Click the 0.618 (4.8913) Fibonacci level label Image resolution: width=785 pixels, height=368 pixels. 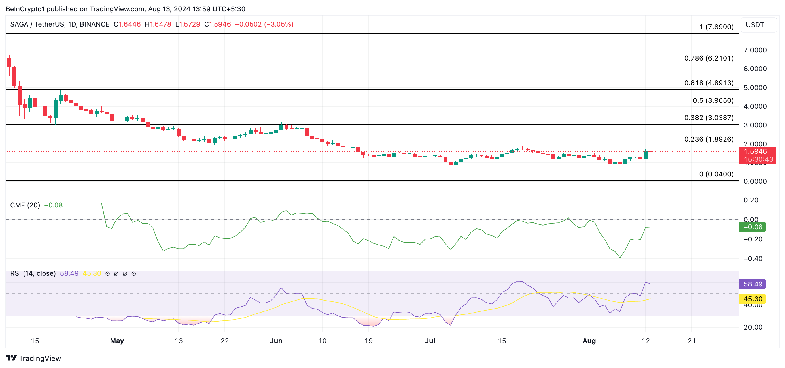point(708,83)
